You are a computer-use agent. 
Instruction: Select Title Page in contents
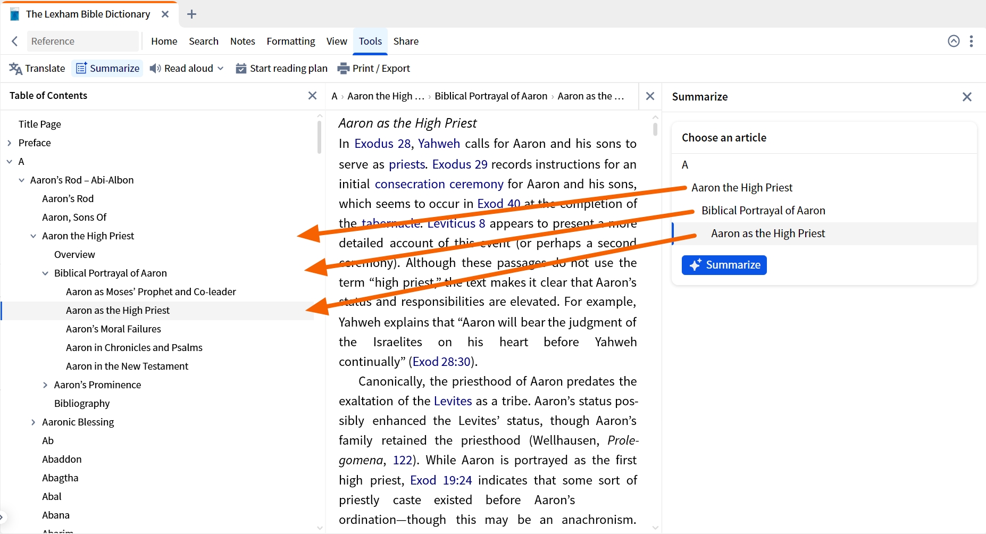point(40,124)
